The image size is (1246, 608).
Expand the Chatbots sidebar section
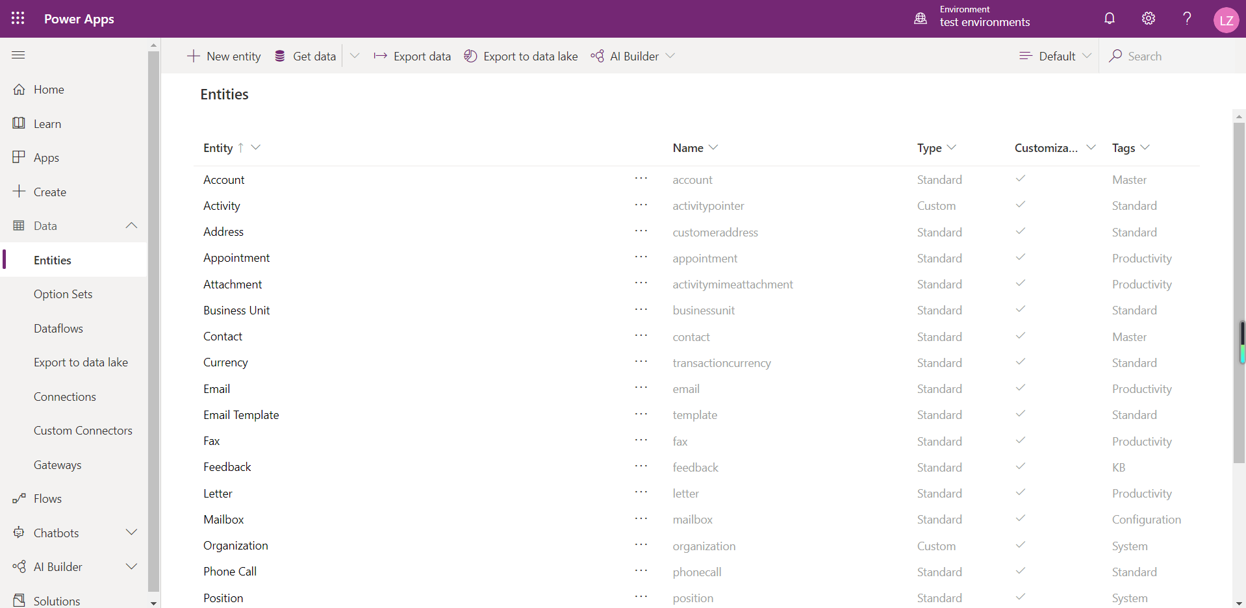131,532
